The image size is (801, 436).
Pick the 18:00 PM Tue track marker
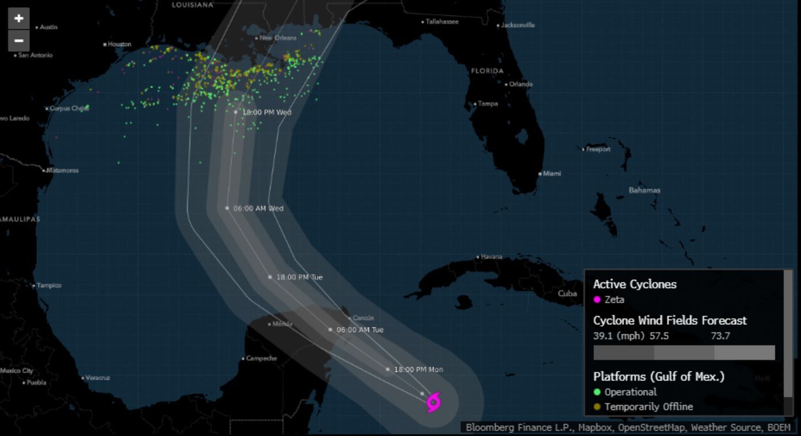click(x=270, y=277)
